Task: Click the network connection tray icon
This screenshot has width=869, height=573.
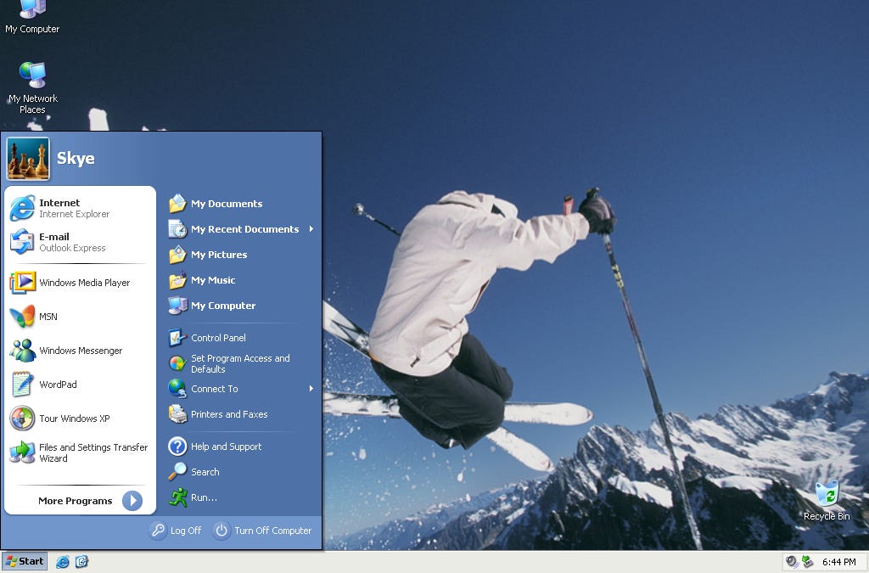Action: point(808,562)
